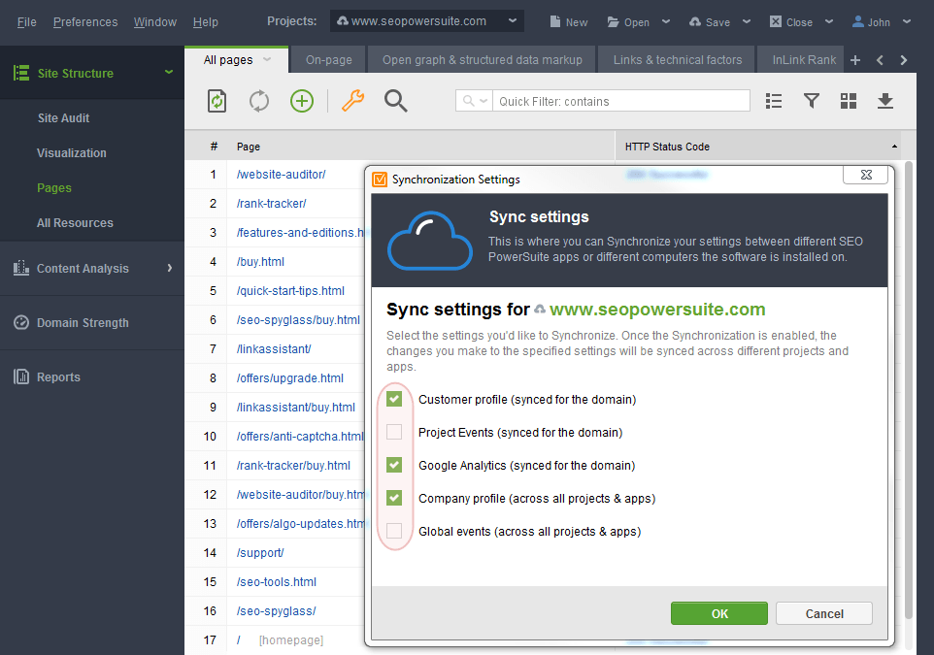The height and width of the screenshot is (655, 934).
Task: Expand the Open button dropdown arrow
Action: (x=666, y=21)
